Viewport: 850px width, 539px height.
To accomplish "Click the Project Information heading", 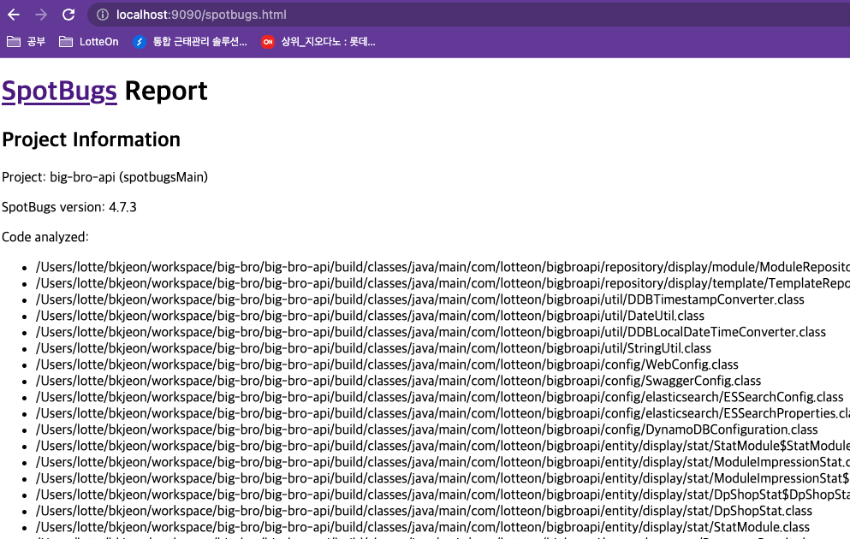I will (x=91, y=139).
